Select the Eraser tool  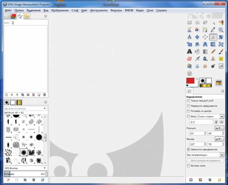189,59
